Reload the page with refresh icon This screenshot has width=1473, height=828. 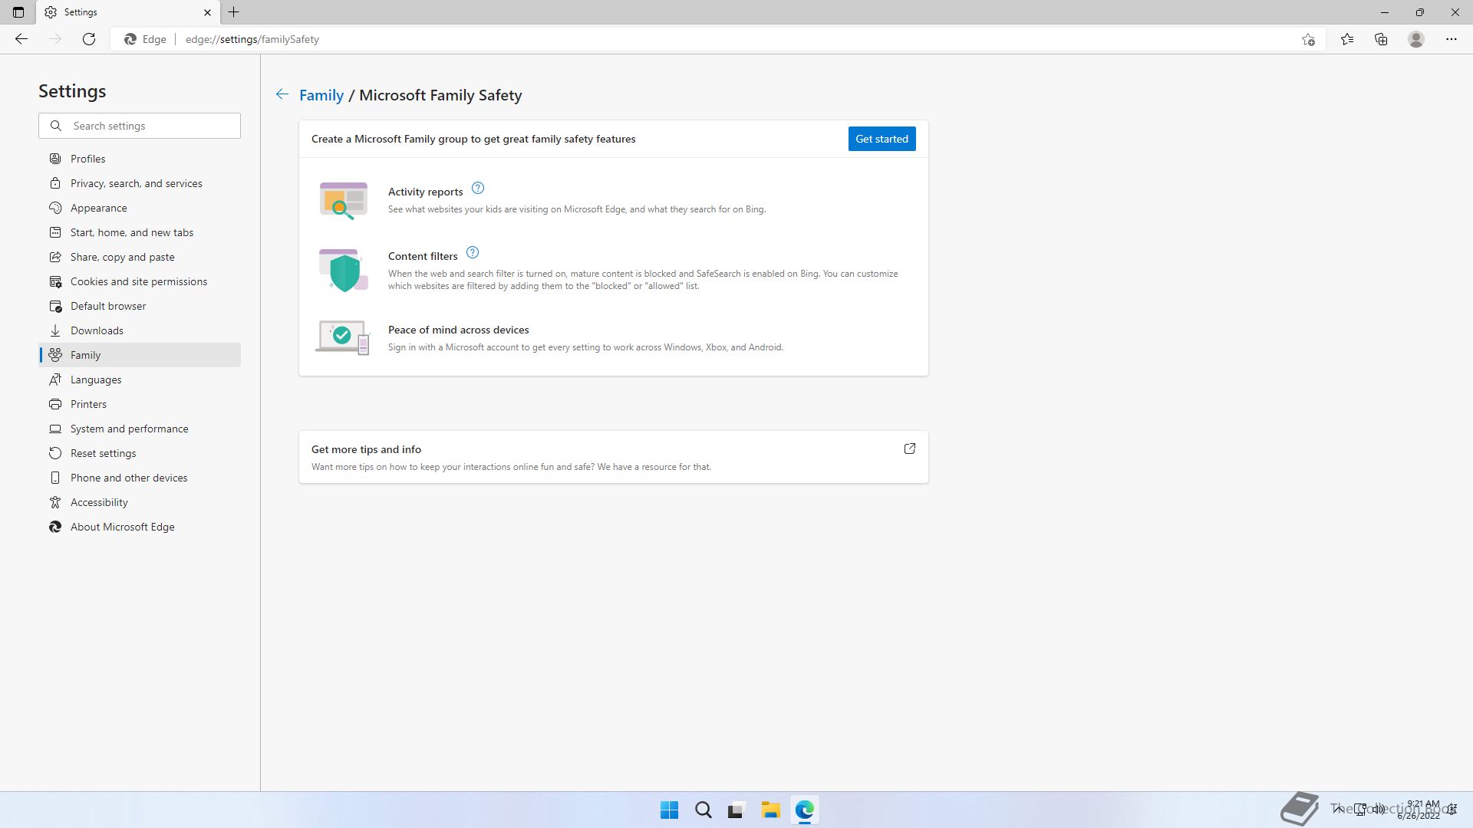(x=89, y=39)
